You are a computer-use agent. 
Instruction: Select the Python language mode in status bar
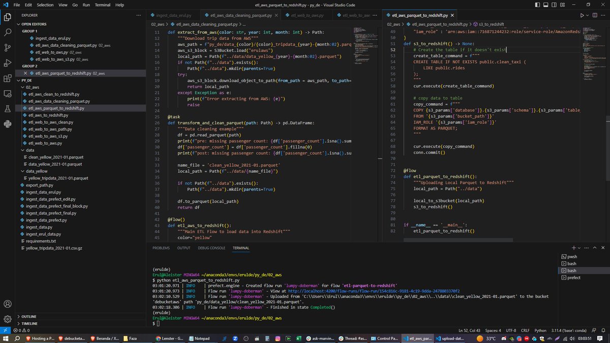click(x=540, y=330)
